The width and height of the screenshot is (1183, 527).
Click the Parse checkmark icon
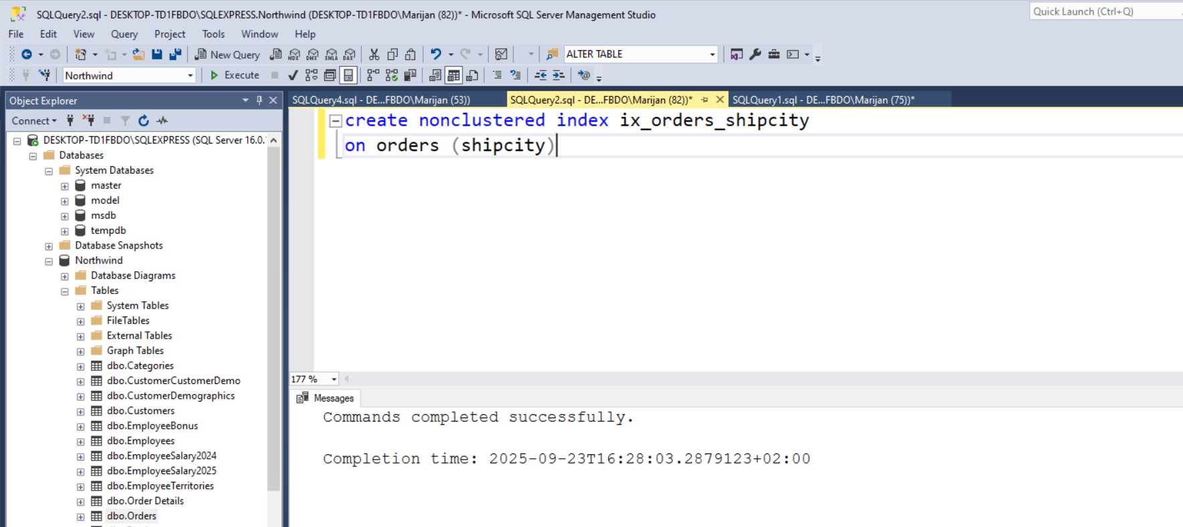pyautogui.click(x=293, y=75)
